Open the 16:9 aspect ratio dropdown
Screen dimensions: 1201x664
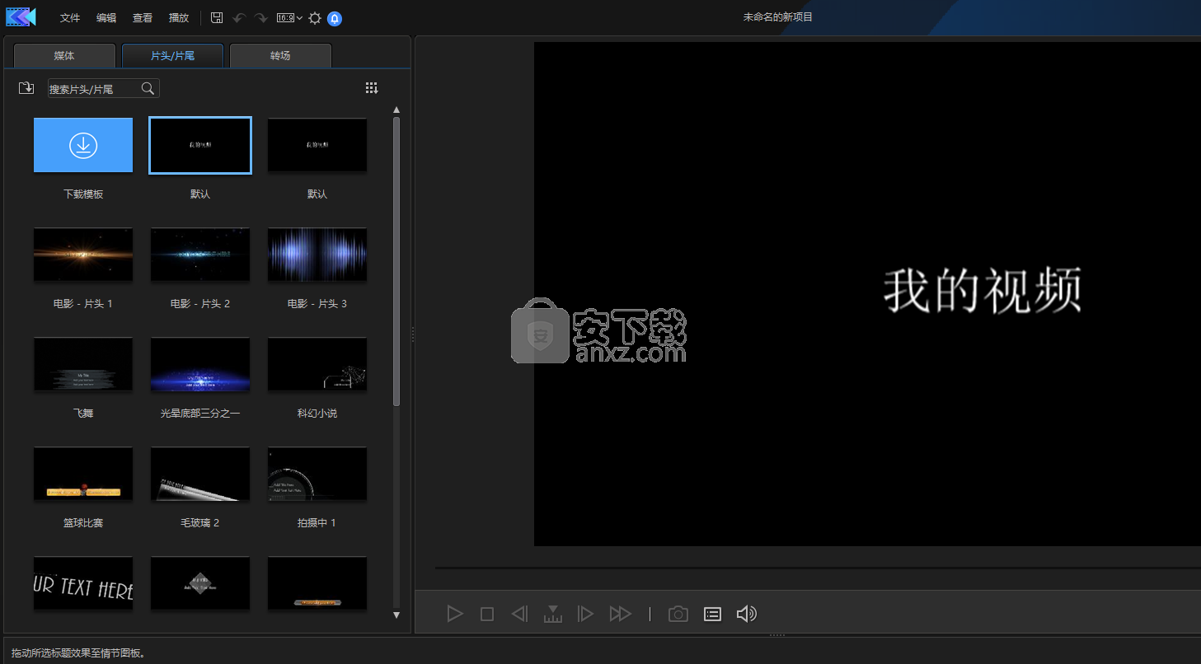pyautogui.click(x=289, y=17)
